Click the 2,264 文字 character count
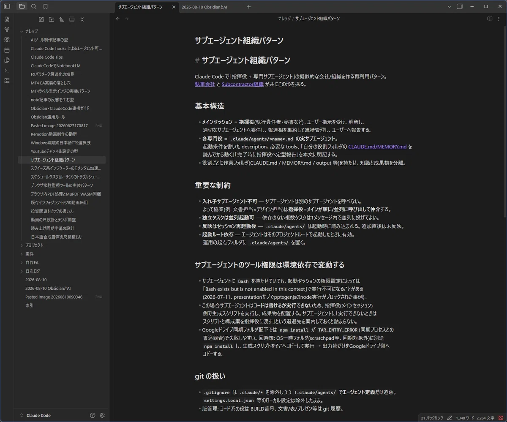The width and height of the screenshot is (507, 422). point(485,418)
